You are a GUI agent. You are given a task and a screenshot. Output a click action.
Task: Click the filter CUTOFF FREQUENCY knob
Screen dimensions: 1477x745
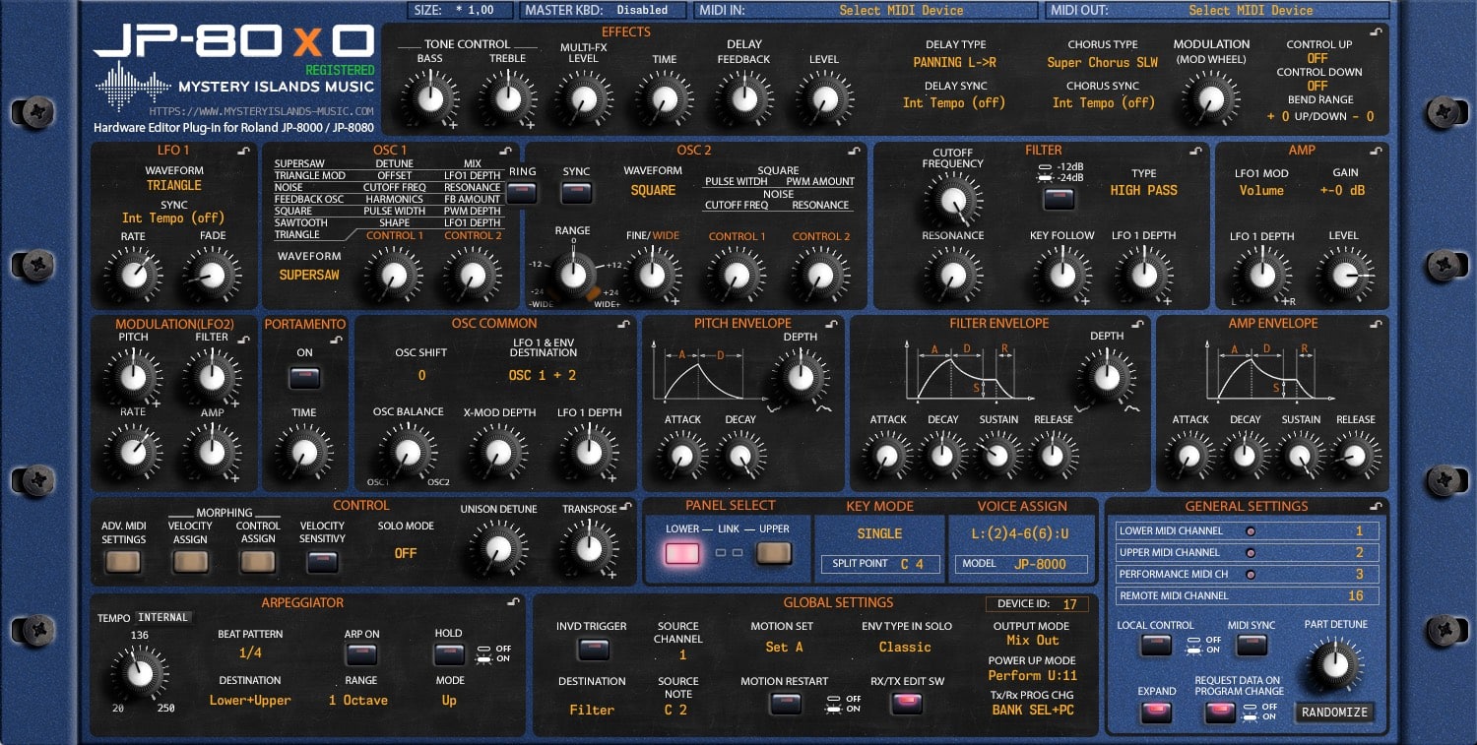coord(951,200)
